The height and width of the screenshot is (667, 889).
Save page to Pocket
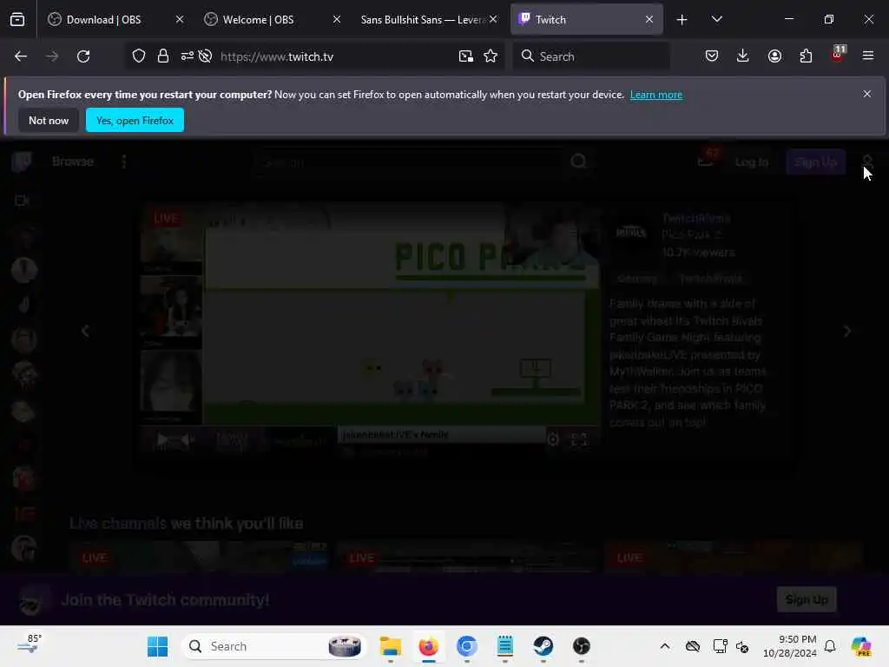[x=712, y=56]
